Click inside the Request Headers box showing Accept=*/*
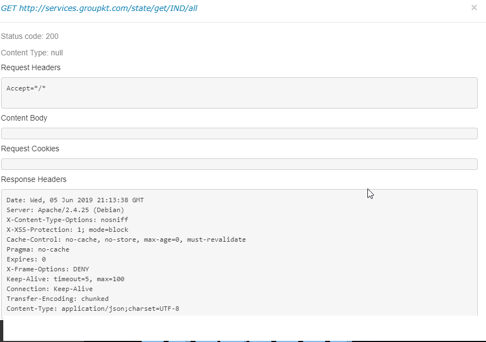The image size is (486, 342). point(239,93)
